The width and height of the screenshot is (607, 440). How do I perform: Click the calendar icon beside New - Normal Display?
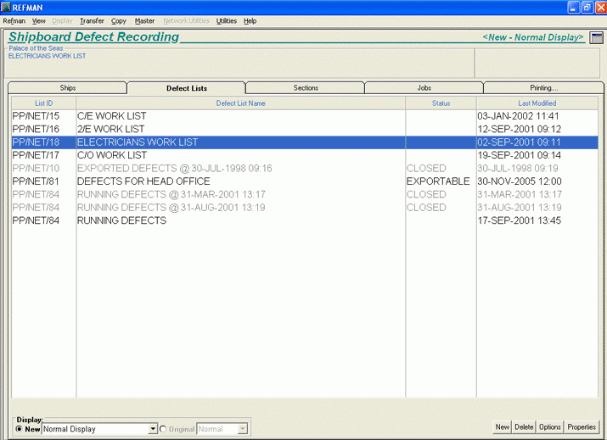pyautogui.click(x=597, y=37)
